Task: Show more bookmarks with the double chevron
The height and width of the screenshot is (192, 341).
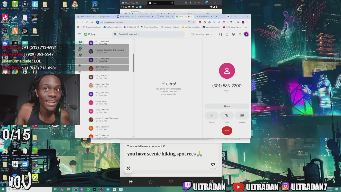Action: 246,27
